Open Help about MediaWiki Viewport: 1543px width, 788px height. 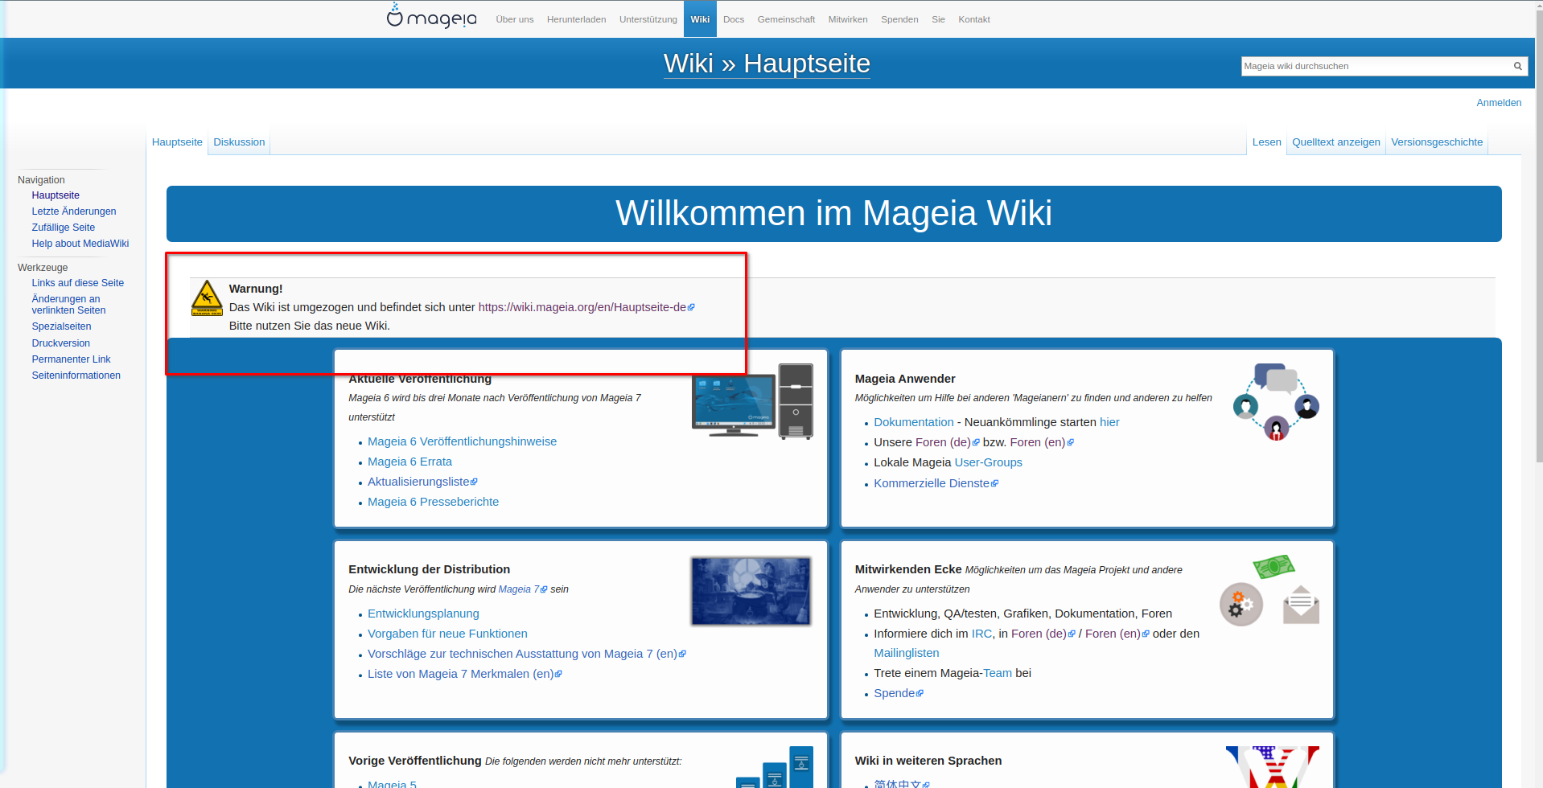point(80,244)
